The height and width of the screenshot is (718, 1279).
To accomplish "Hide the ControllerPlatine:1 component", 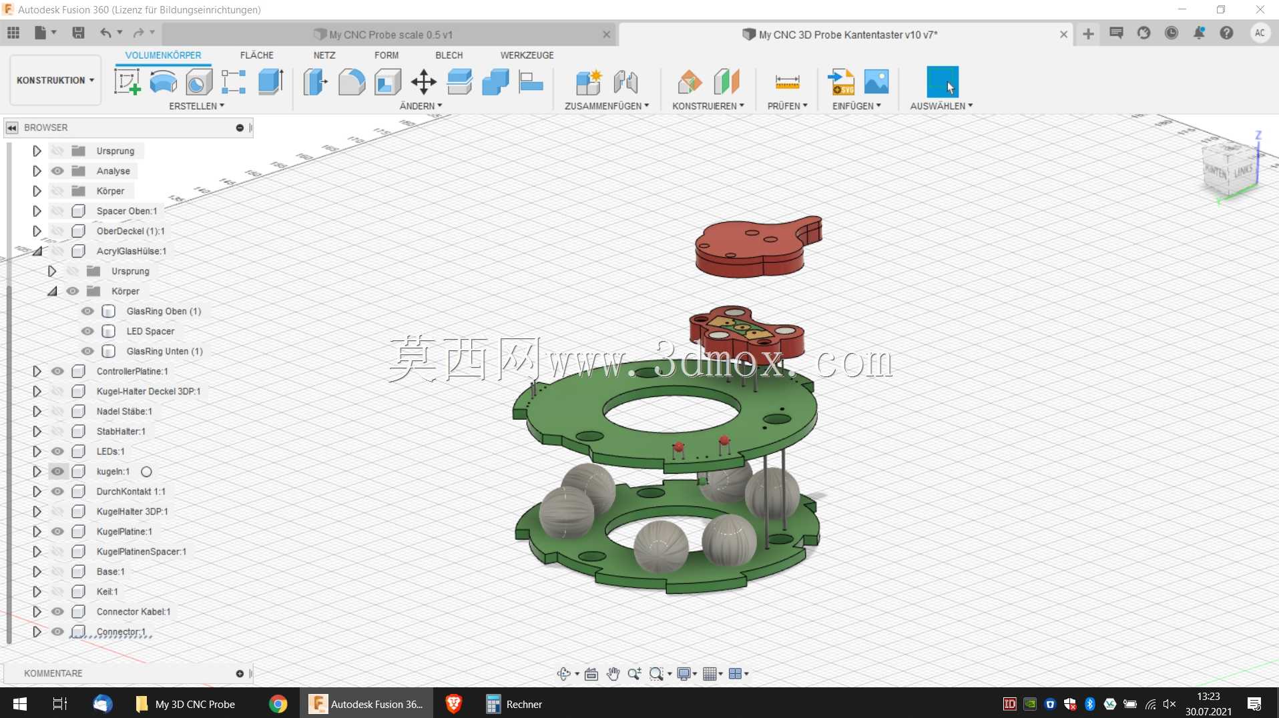I will pyautogui.click(x=58, y=371).
